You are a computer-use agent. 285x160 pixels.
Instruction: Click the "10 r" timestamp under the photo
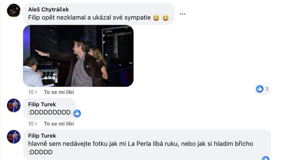click(x=33, y=92)
